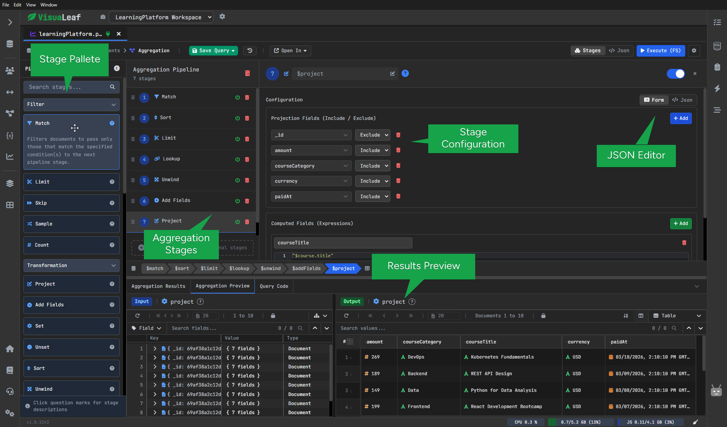Click the stage palette vertical scrollbar
The height and width of the screenshot is (427, 727).
click(124, 136)
